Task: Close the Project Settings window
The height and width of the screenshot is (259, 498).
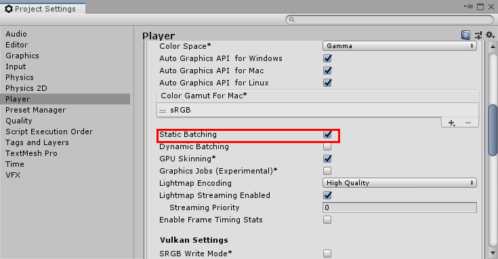Action: [x=491, y=6]
